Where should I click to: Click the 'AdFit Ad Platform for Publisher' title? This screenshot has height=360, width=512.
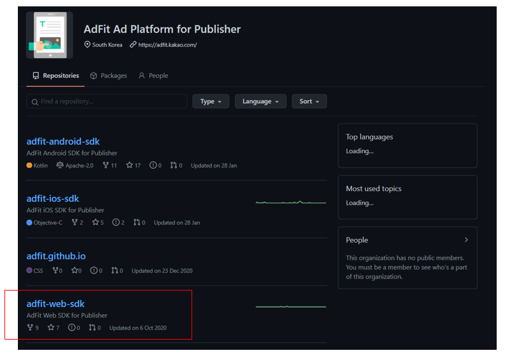(162, 29)
